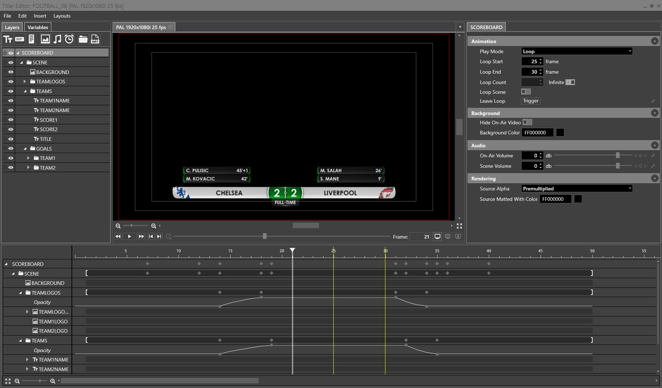Open the Insert menu
Image resolution: width=662 pixels, height=388 pixels.
40,16
